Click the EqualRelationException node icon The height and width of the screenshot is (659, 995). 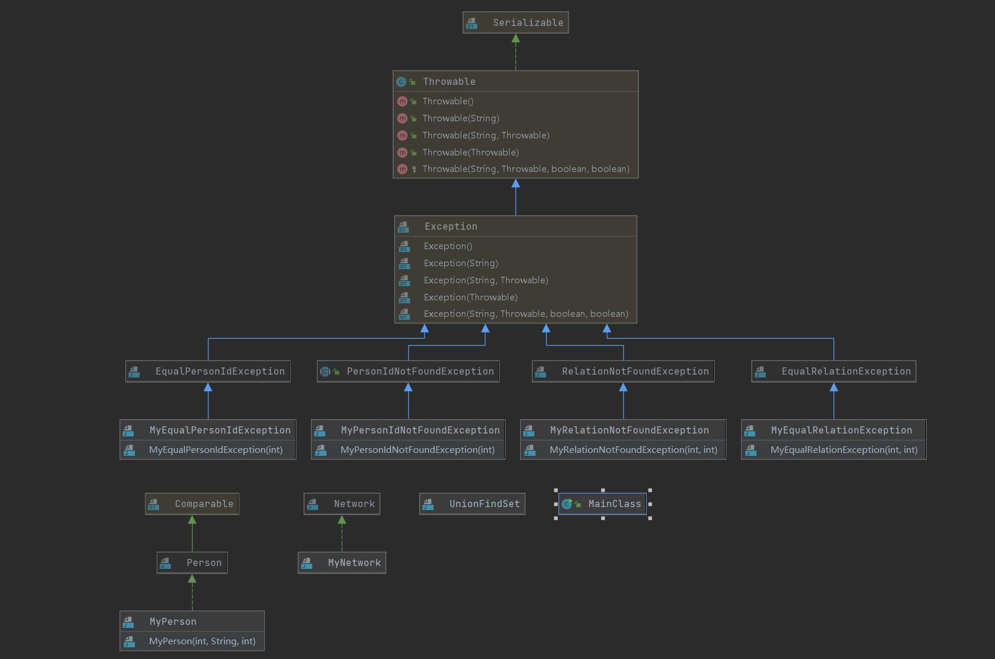click(761, 372)
